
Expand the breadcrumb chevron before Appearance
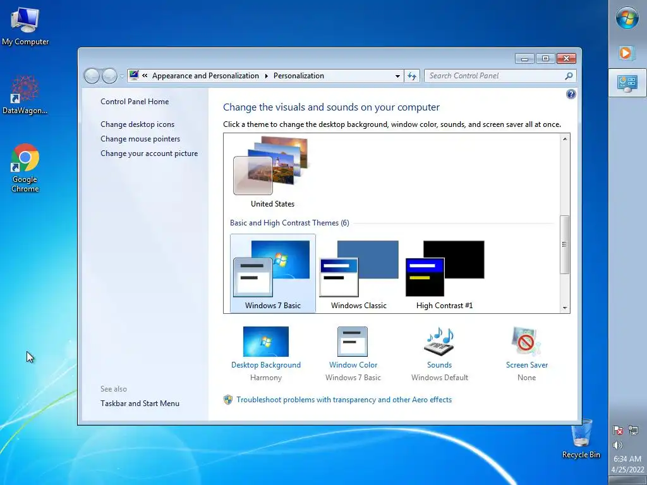(x=145, y=76)
